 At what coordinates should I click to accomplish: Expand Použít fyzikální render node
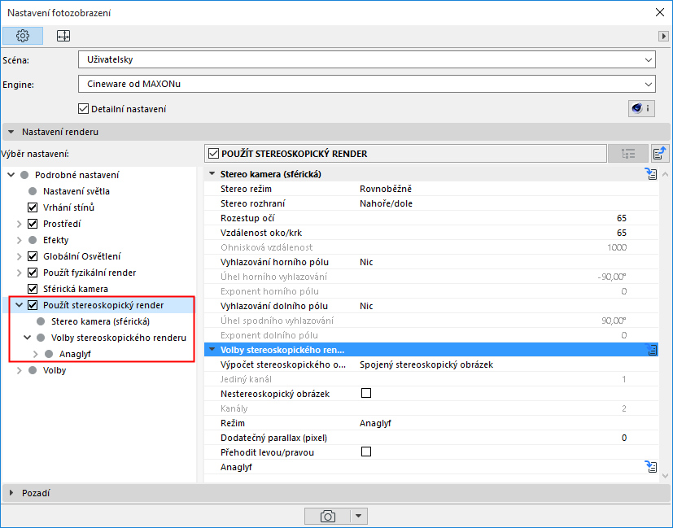pyautogui.click(x=20, y=273)
